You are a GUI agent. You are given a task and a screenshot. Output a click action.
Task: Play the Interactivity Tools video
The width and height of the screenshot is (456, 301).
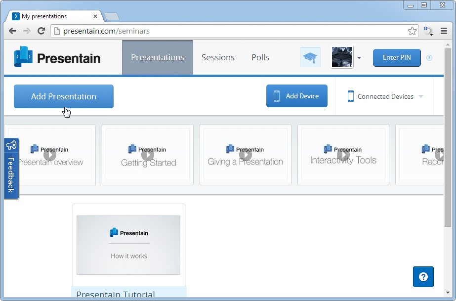(343, 155)
